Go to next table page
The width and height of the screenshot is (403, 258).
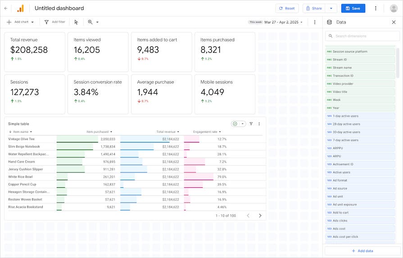tap(260, 216)
